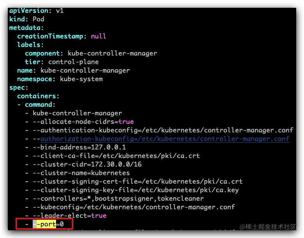Click the 'namespace: kube-system' line
This screenshot has height=238, width=304.
pyautogui.click(x=60, y=79)
